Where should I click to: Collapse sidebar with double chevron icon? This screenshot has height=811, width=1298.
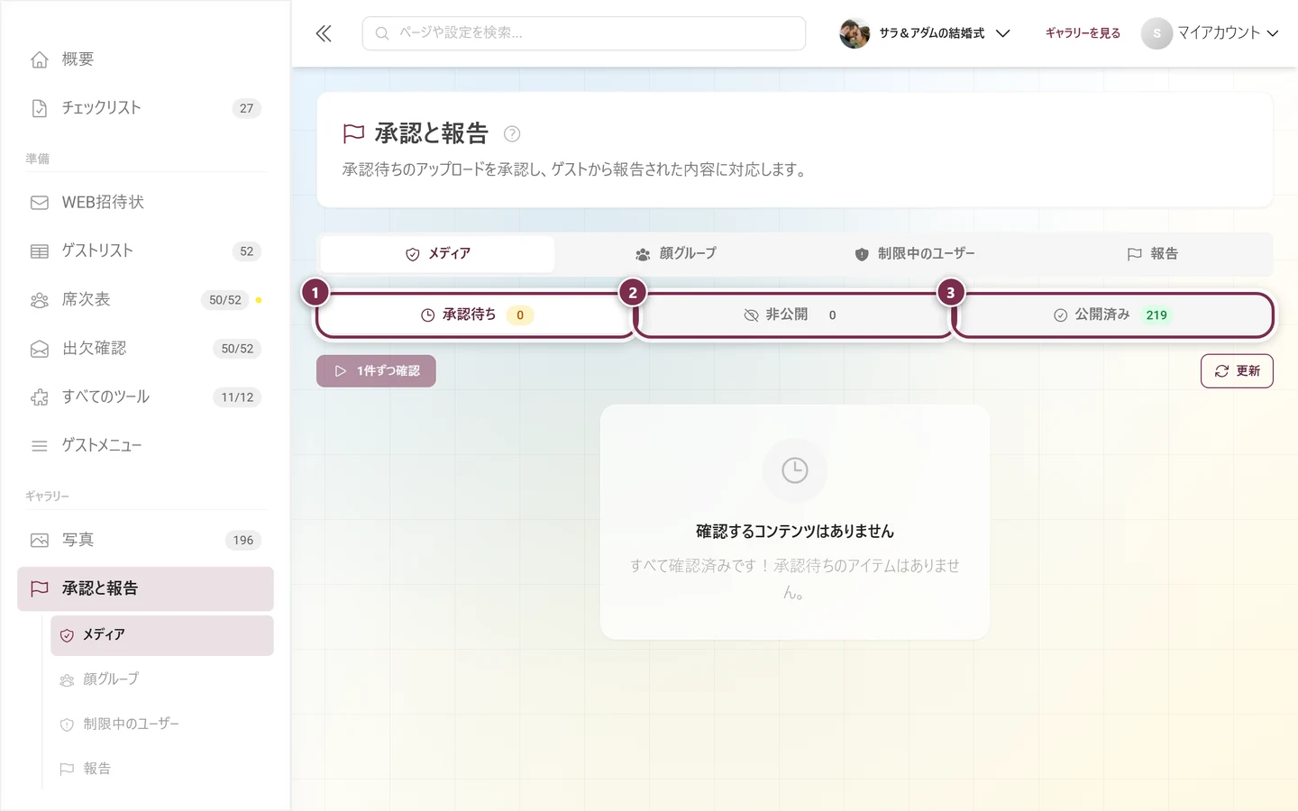pyautogui.click(x=324, y=33)
